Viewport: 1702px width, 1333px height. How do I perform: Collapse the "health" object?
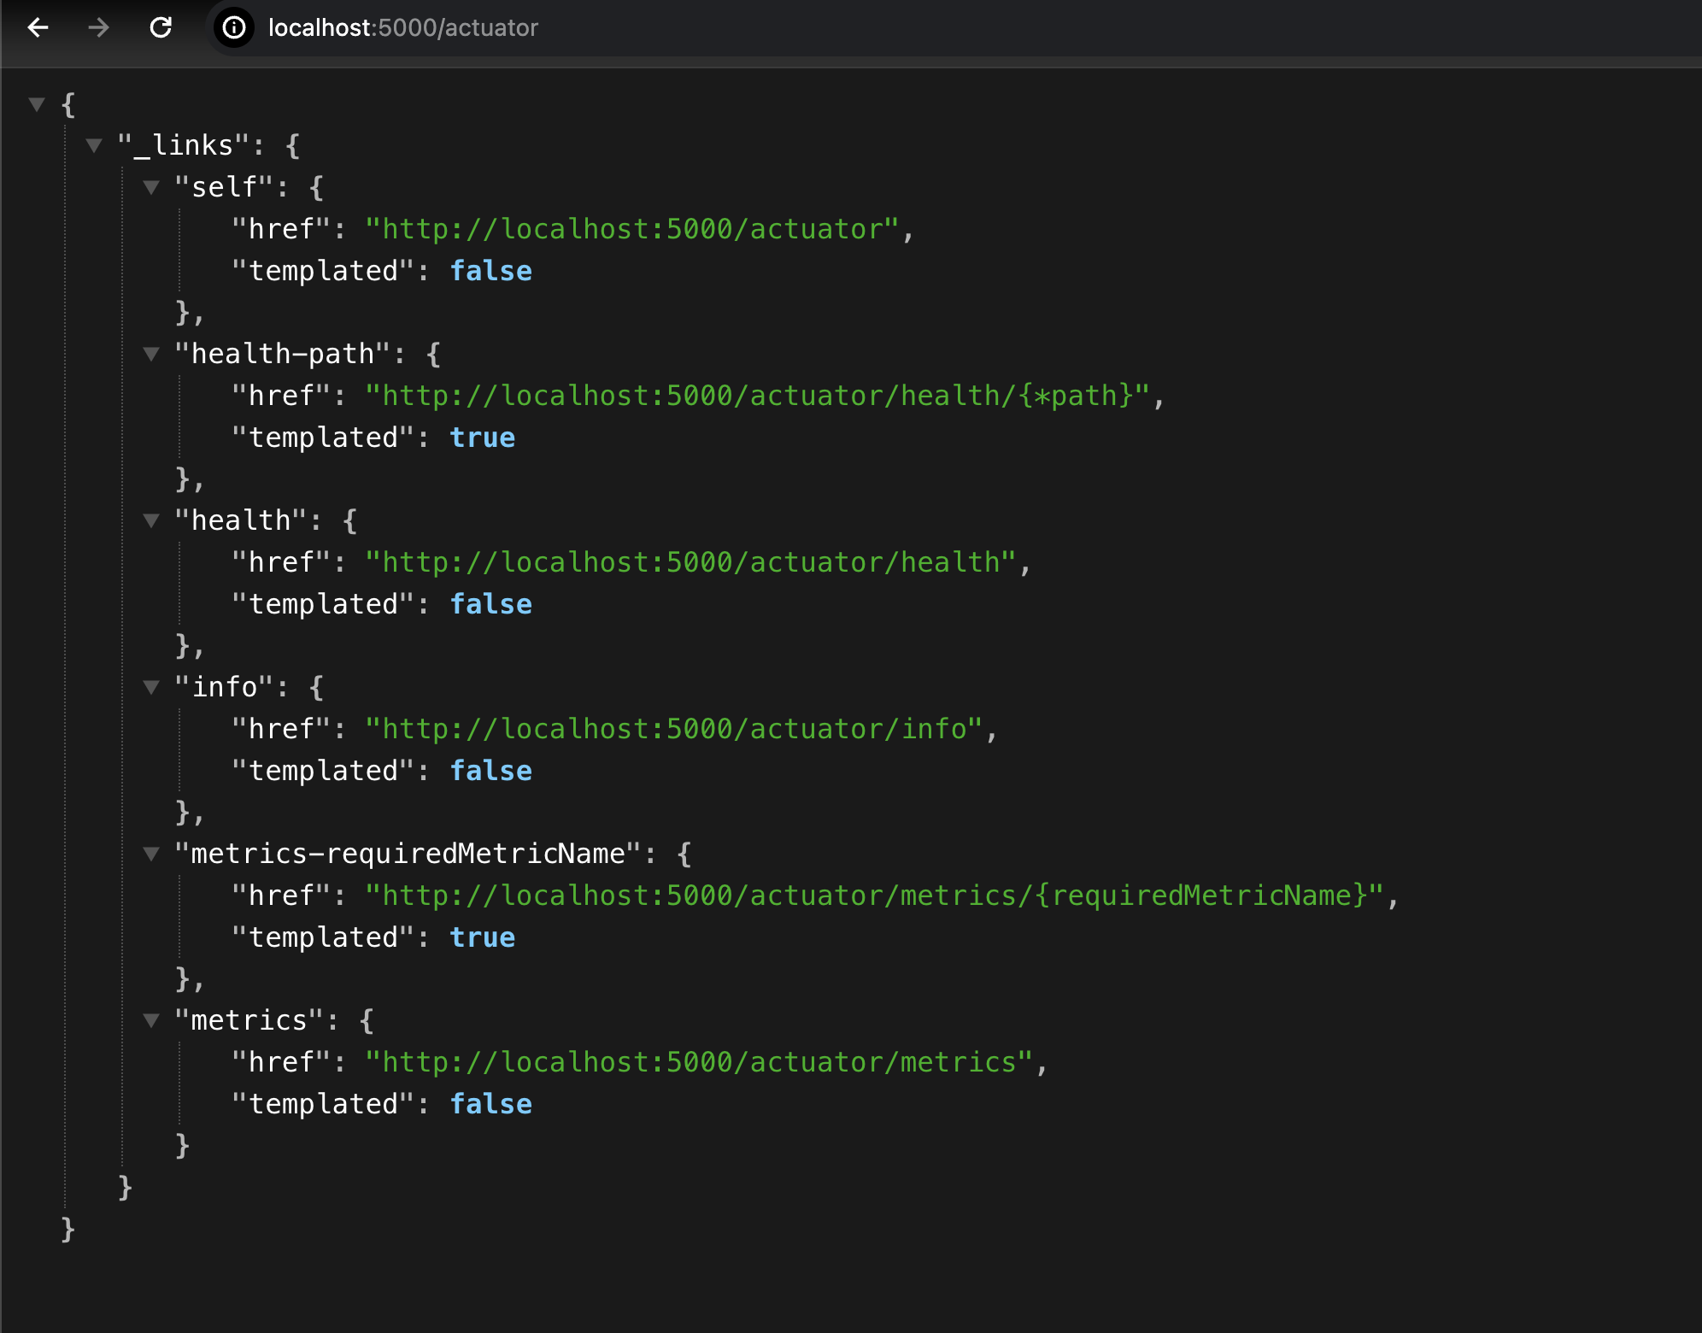[151, 520]
